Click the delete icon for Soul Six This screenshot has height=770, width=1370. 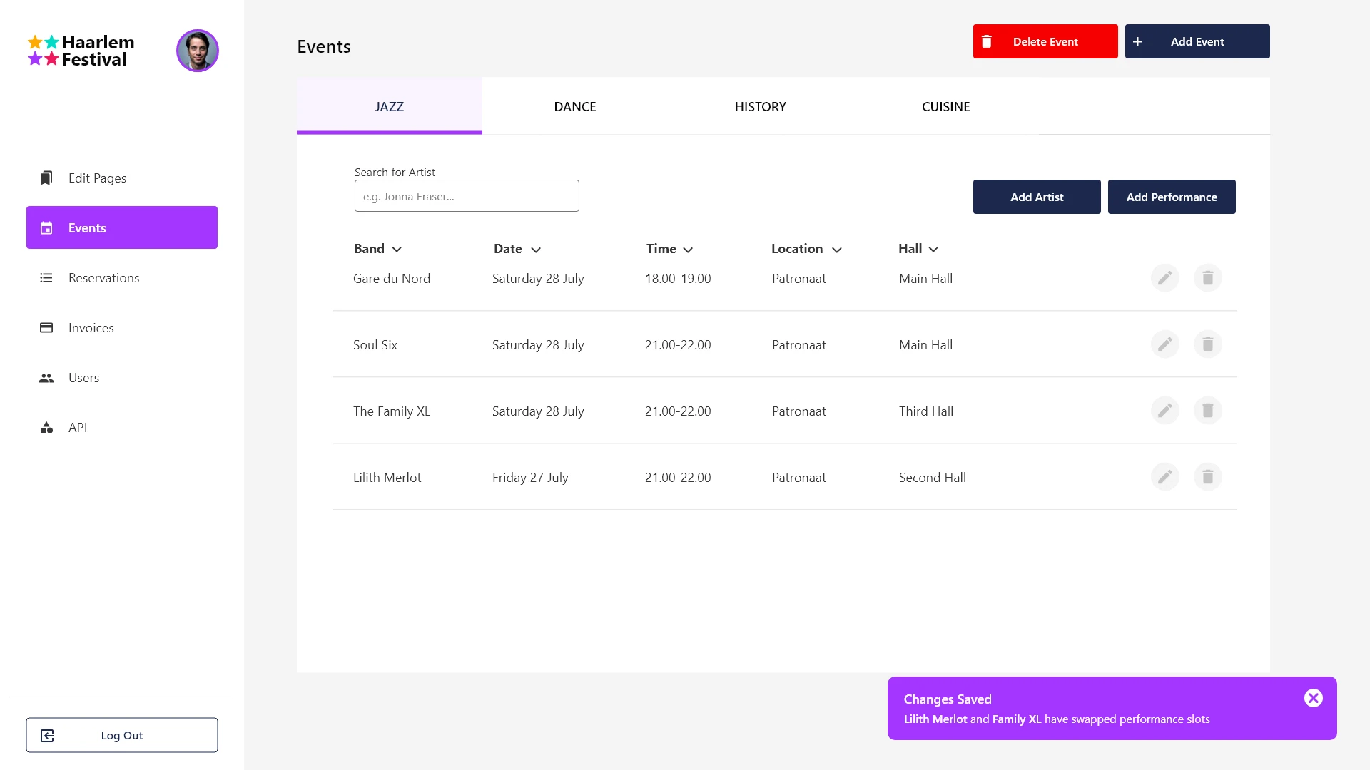pyautogui.click(x=1208, y=344)
